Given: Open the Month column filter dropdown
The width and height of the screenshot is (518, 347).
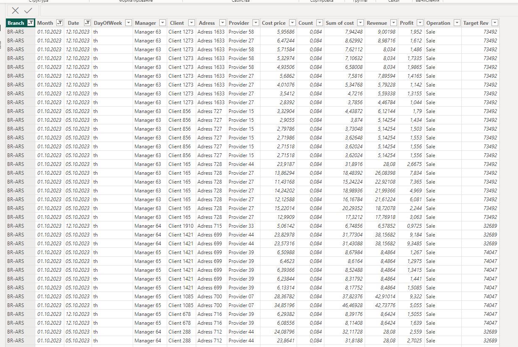Looking at the screenshot, I should [x=60, y=23].
